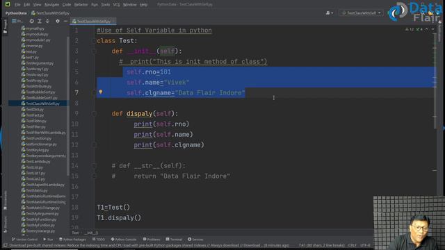Click the PyCharm application logo
Screen dimensions: 445x250
pyautogui.click(x=8, y=4)
